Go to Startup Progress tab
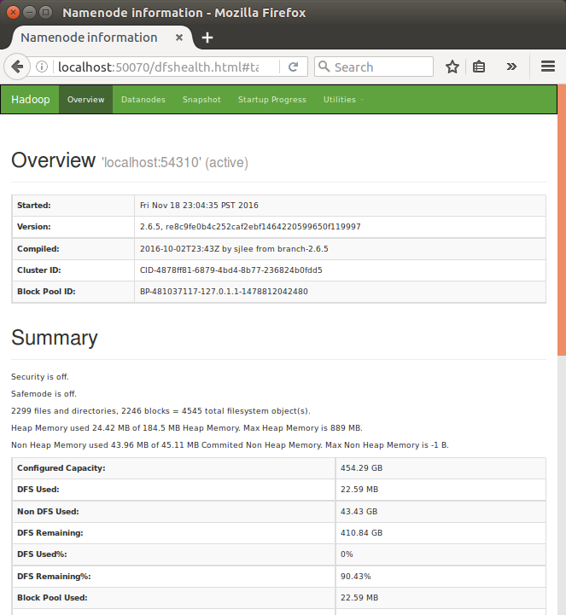This screenshot has height=615, width=566. (x=272, y=100)
